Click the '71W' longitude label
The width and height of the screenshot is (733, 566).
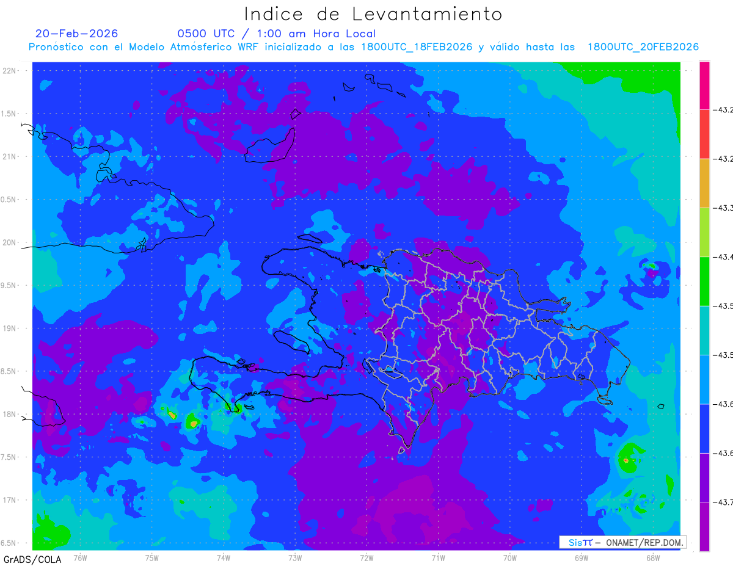coord(438,557)
